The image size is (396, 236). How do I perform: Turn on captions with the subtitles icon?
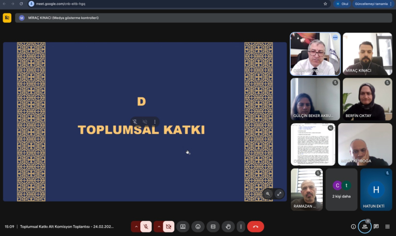pos(212,226)
